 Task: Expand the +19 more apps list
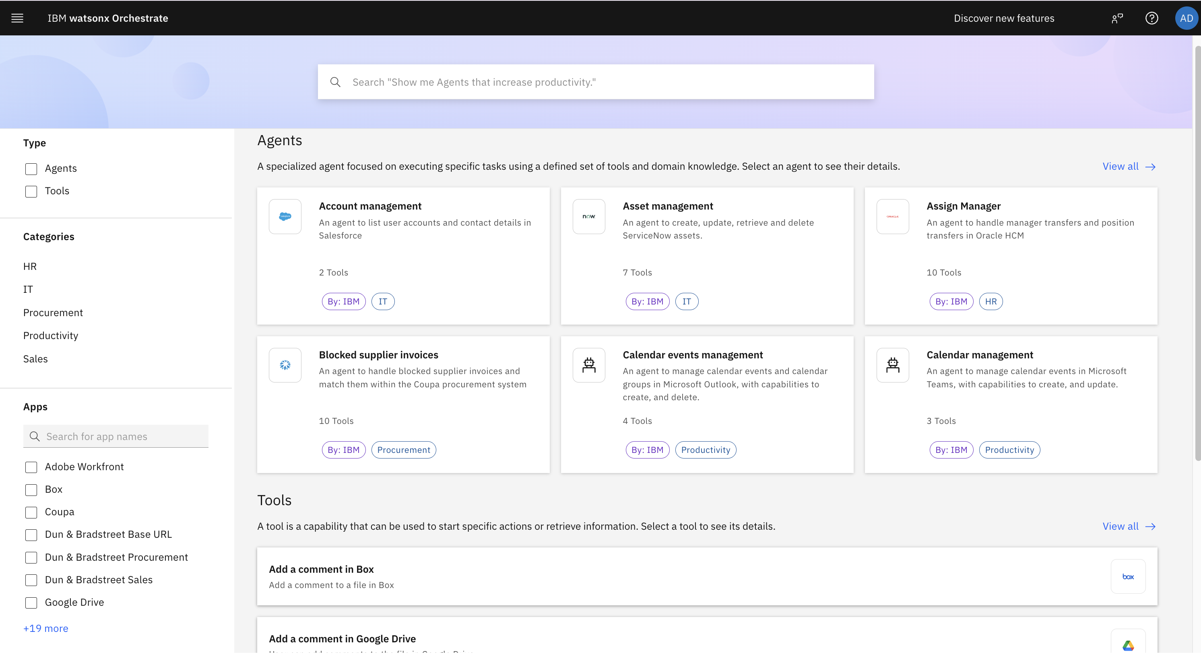pyautogui.click(x=46, y=628)
